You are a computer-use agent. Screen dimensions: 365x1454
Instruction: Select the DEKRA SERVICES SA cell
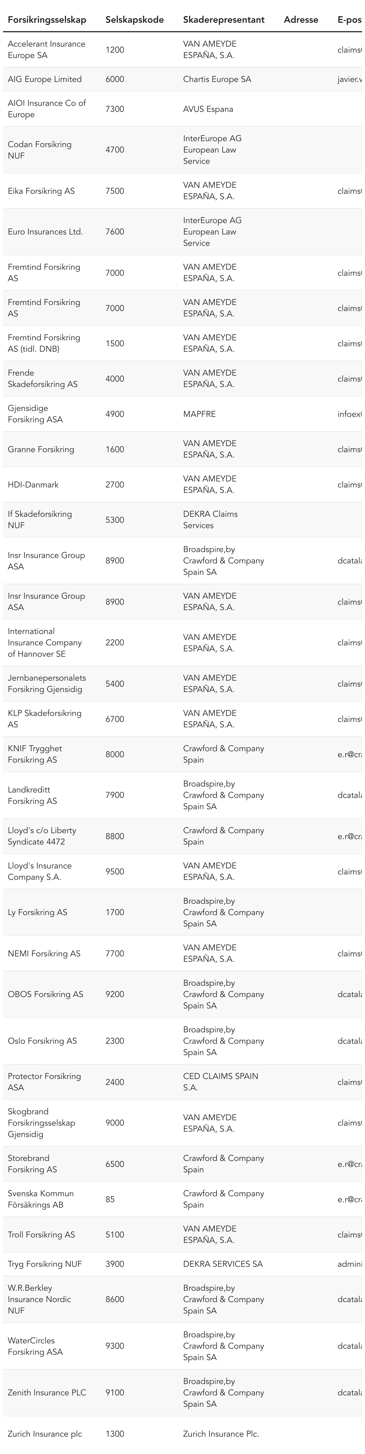tap(223, 1264)
